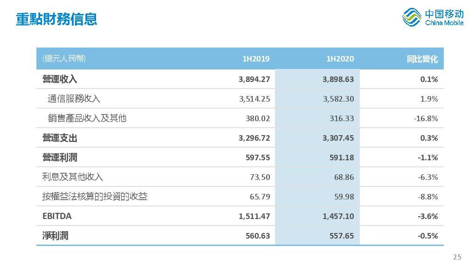Select the 利息及其他收入 row label
475x267 pixels.
pos(72,177)
